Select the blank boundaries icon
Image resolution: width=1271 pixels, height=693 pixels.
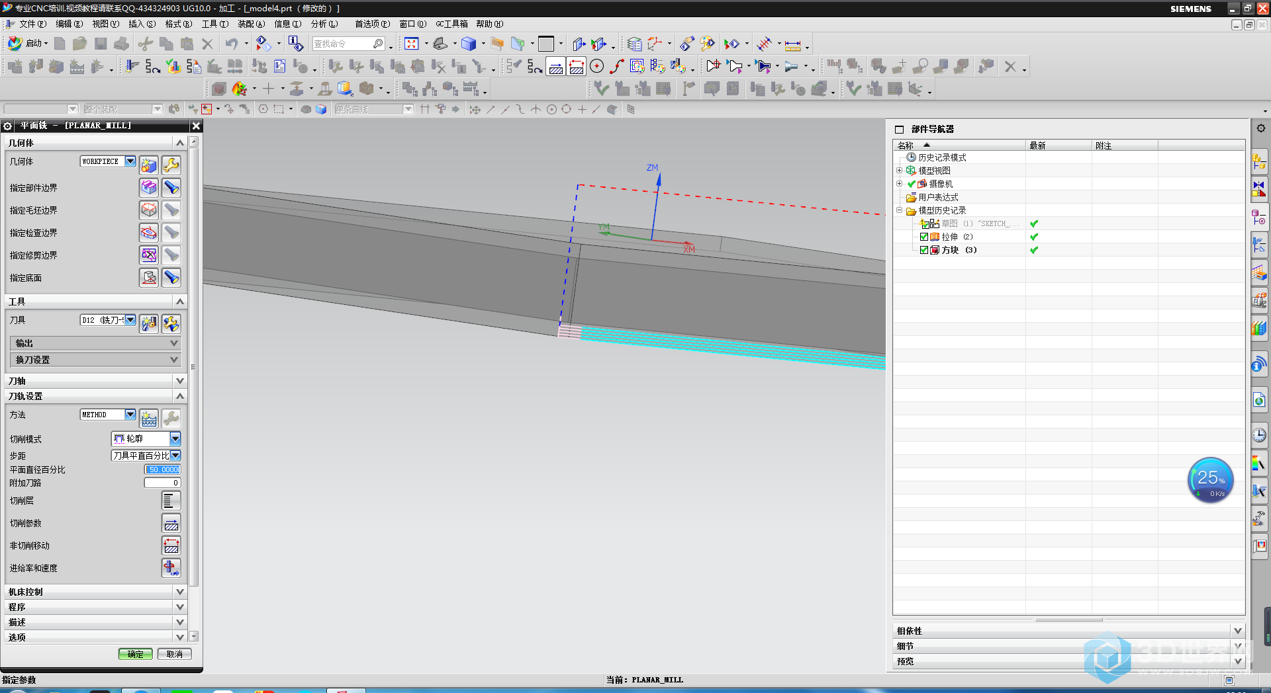click(x=149, y=210)
